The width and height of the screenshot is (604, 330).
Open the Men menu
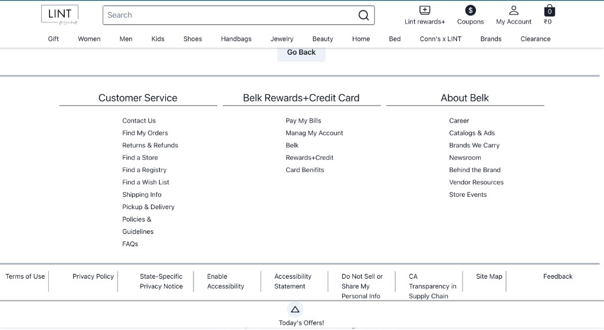[x=126, y=39]
